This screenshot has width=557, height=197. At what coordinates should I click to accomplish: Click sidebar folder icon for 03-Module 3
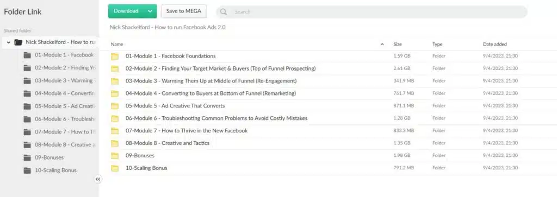pyautogui.click(x=27, y=80)
